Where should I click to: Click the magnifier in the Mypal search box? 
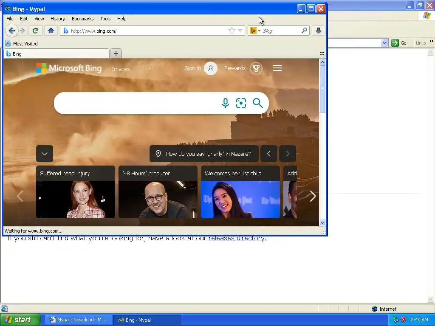tap(304, 31)
